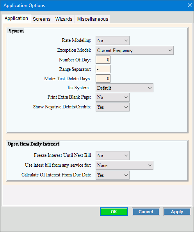Open the Tax System dropdown
194x232 pixels.
[x=125, y=88]
